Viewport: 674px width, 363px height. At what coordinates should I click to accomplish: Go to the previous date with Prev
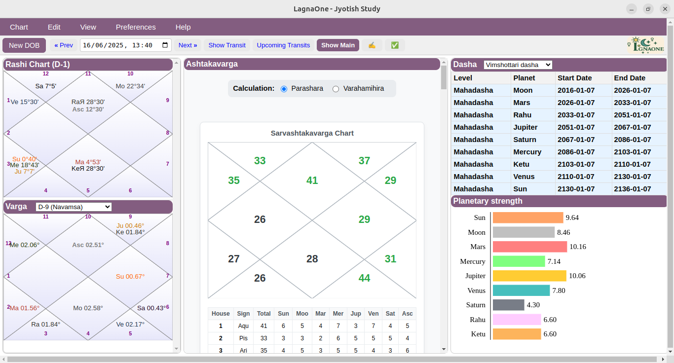pos(64,45)
